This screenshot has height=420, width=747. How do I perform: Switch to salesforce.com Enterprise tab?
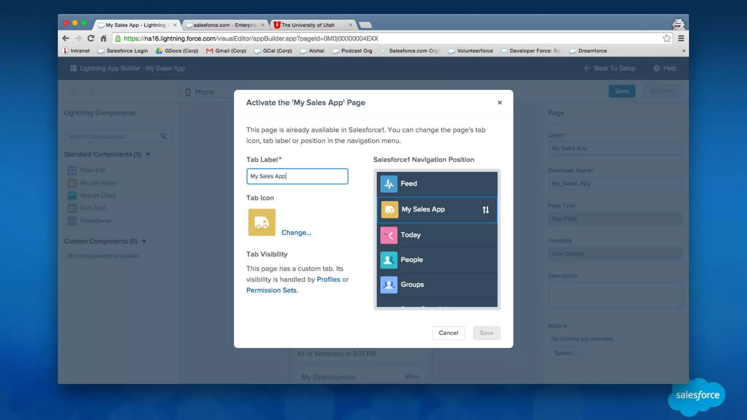pyautogui.click(x=225, y=25)
